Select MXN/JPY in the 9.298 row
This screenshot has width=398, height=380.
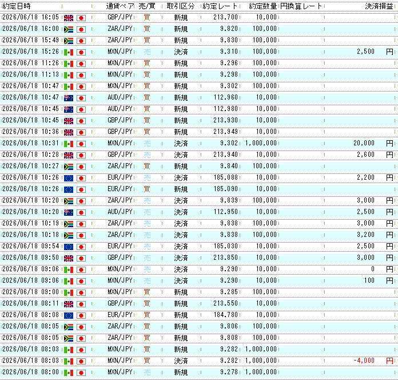(120, 74)
